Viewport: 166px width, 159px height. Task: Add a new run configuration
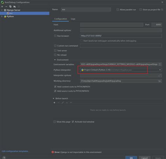pos(2,7)
